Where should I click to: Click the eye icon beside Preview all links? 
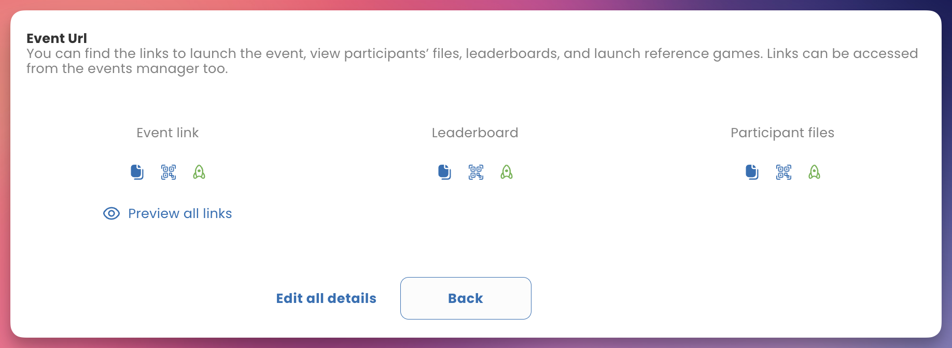coord(111,213)
